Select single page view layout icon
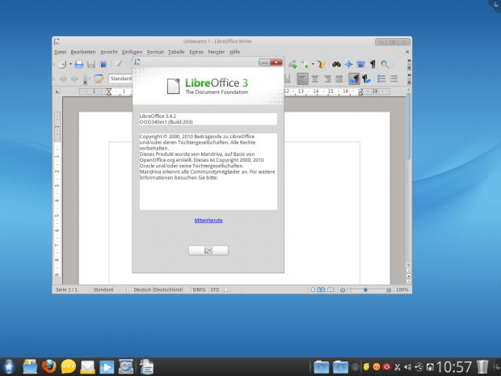Image resolution: width=501 pixels, height=376 pixels. tap(314, 289)
